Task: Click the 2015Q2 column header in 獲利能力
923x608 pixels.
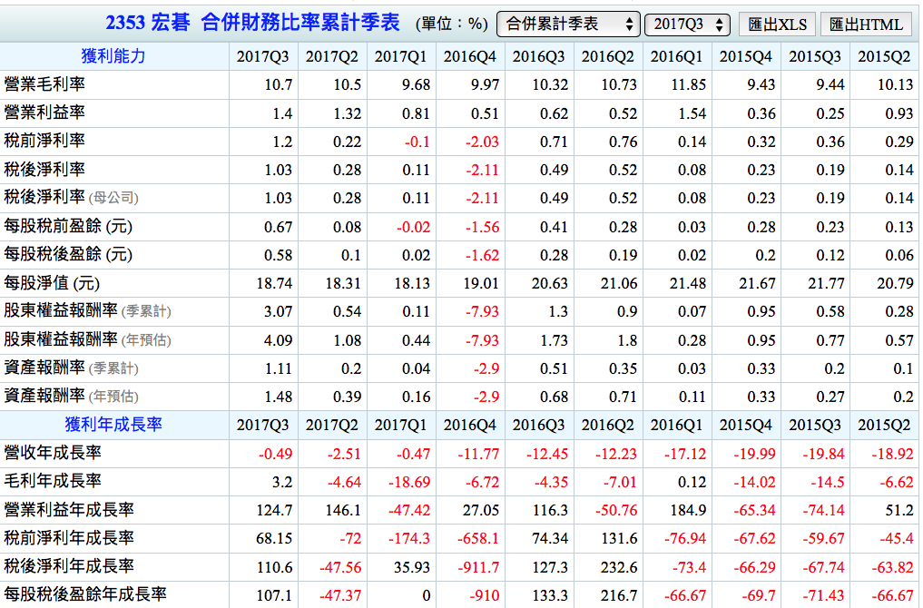Action: [883, 56]
